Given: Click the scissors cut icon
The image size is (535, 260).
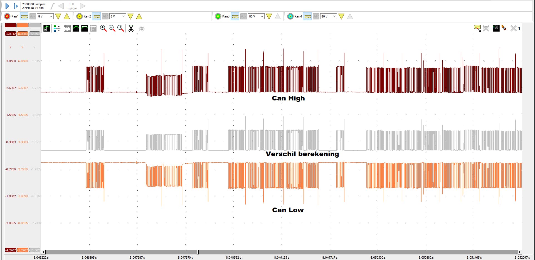Looking at the screenshot, I should point(131,28).
